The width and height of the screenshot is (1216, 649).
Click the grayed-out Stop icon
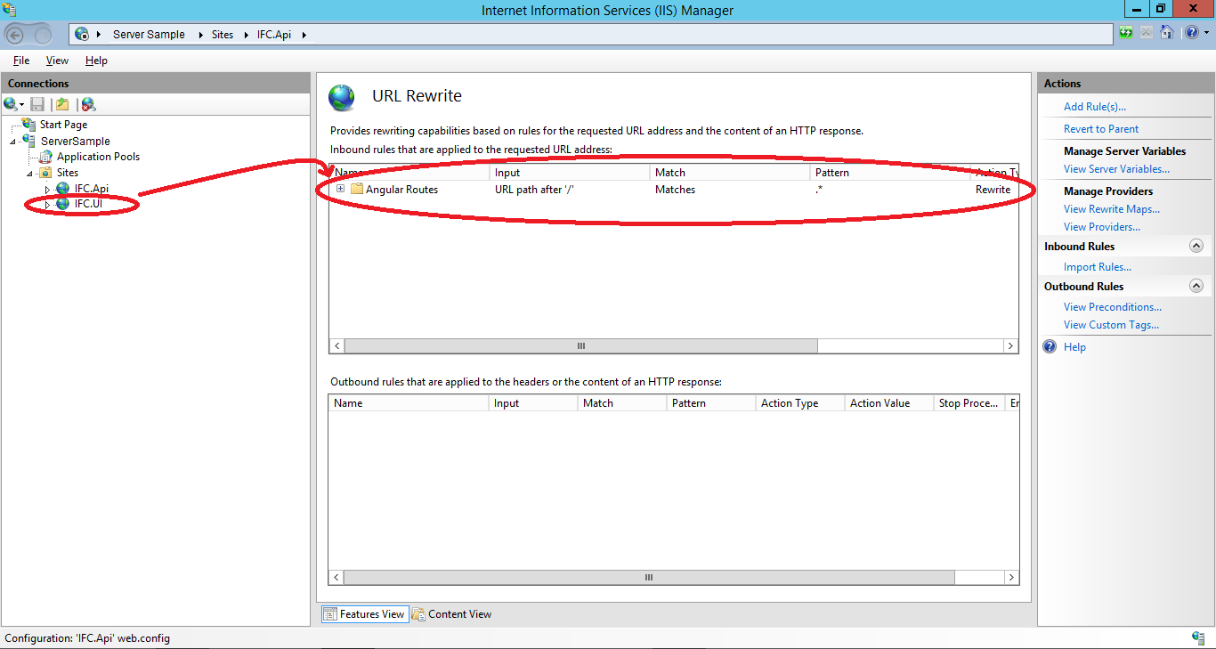coord(1147,33)
